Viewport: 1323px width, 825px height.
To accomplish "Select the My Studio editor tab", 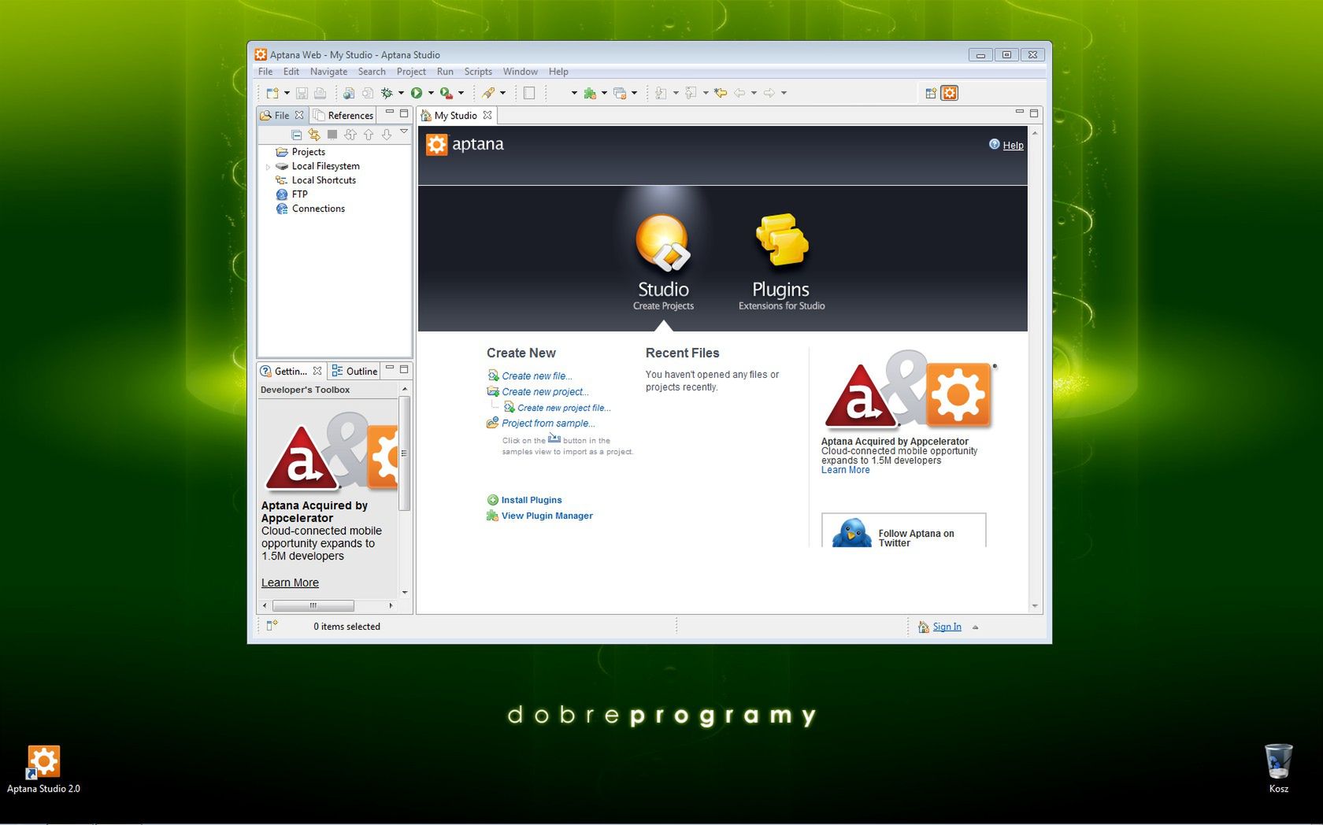I will point(456,115).
